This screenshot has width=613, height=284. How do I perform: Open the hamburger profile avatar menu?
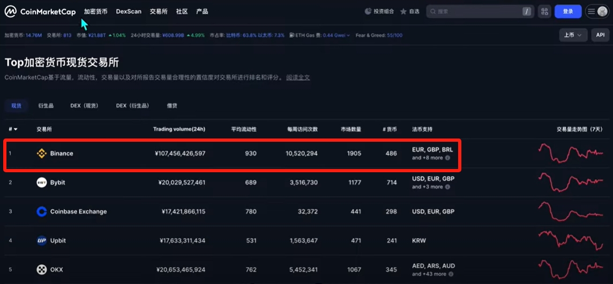pos(597,12)
